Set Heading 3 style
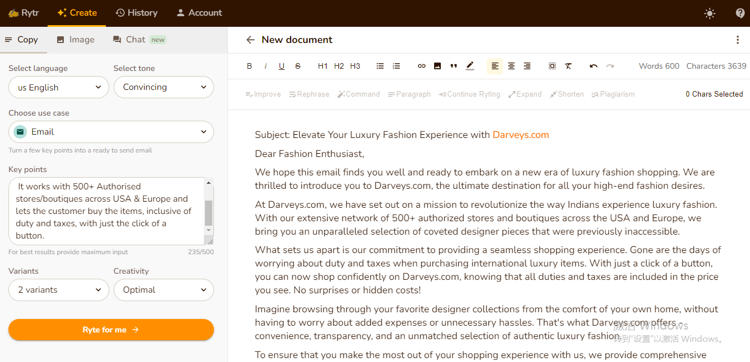The width and height of the screenshot is (750, 362). pos(355,66)
